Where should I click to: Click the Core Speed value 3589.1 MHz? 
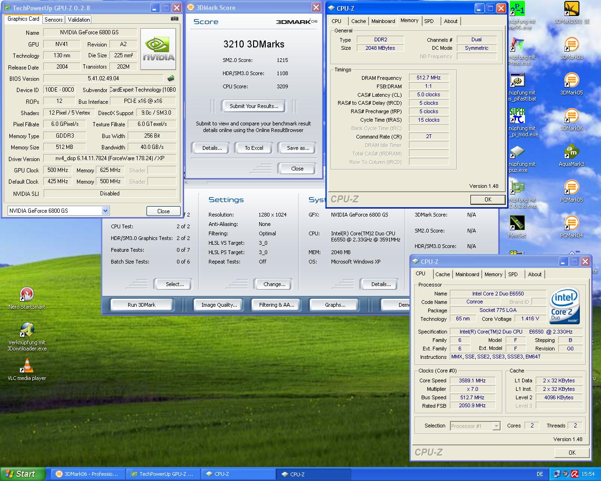click(472, 380)
